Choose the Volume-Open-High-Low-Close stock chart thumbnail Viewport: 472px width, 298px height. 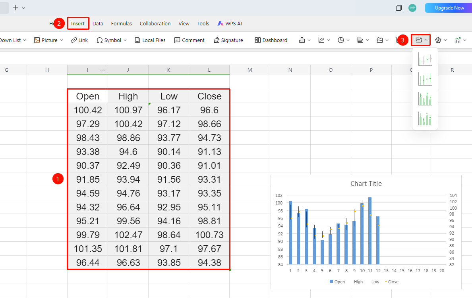pyautogui.click(x=425, y=118)
